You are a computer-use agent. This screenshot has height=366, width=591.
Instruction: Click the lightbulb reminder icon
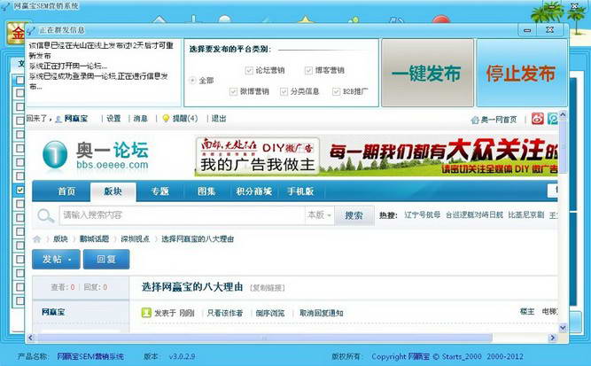pos(166,119)
